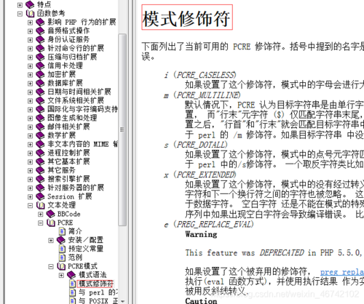Click the tree panel scroll-down arrow
Image resolution: width=364 pixels, height=304 pixels.
coord(123,301)
